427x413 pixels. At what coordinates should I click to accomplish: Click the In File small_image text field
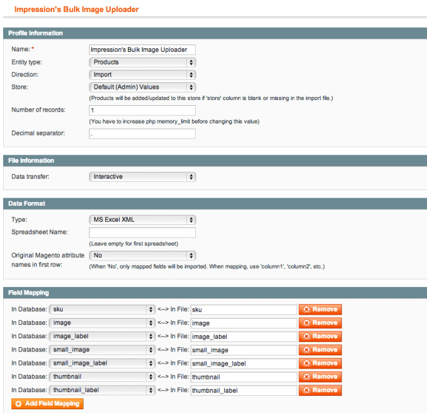(x=243, y=350)
